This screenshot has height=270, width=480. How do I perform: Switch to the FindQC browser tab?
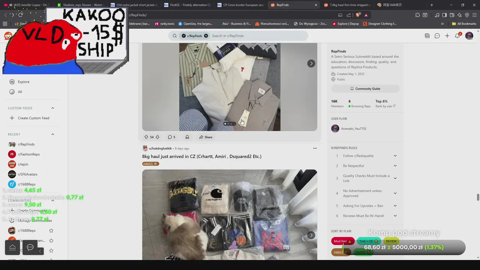187,5
